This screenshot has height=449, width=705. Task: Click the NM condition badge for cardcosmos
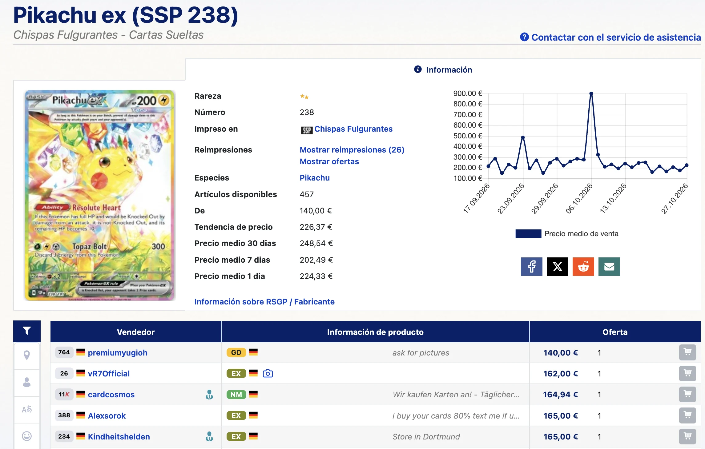[236, 395]
